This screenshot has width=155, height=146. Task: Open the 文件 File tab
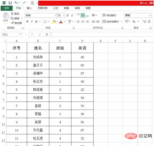coord(6,8)
